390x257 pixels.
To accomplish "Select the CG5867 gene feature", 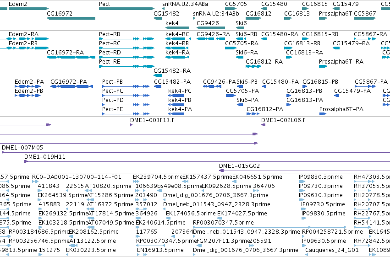I will 365,18.
